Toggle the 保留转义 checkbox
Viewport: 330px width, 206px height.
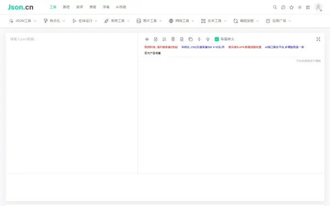217,39
